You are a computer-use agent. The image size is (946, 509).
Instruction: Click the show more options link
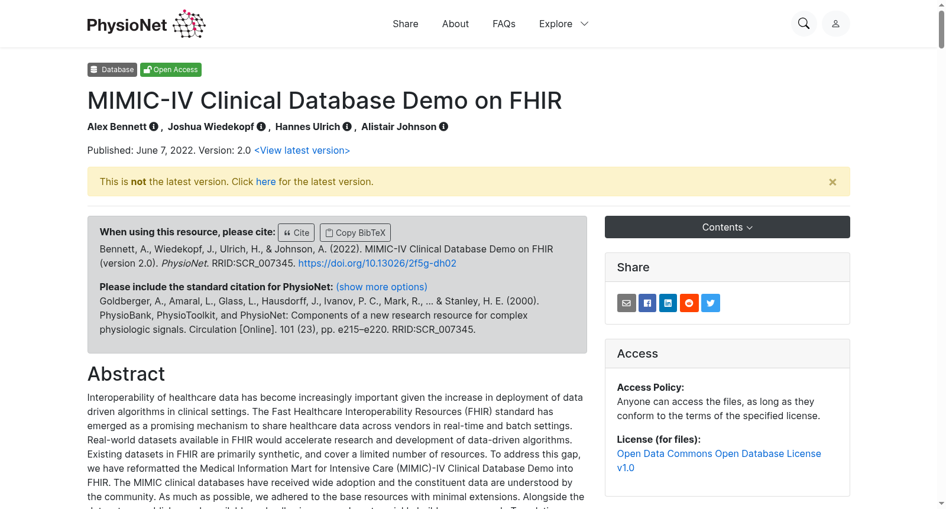click(381, 287)
